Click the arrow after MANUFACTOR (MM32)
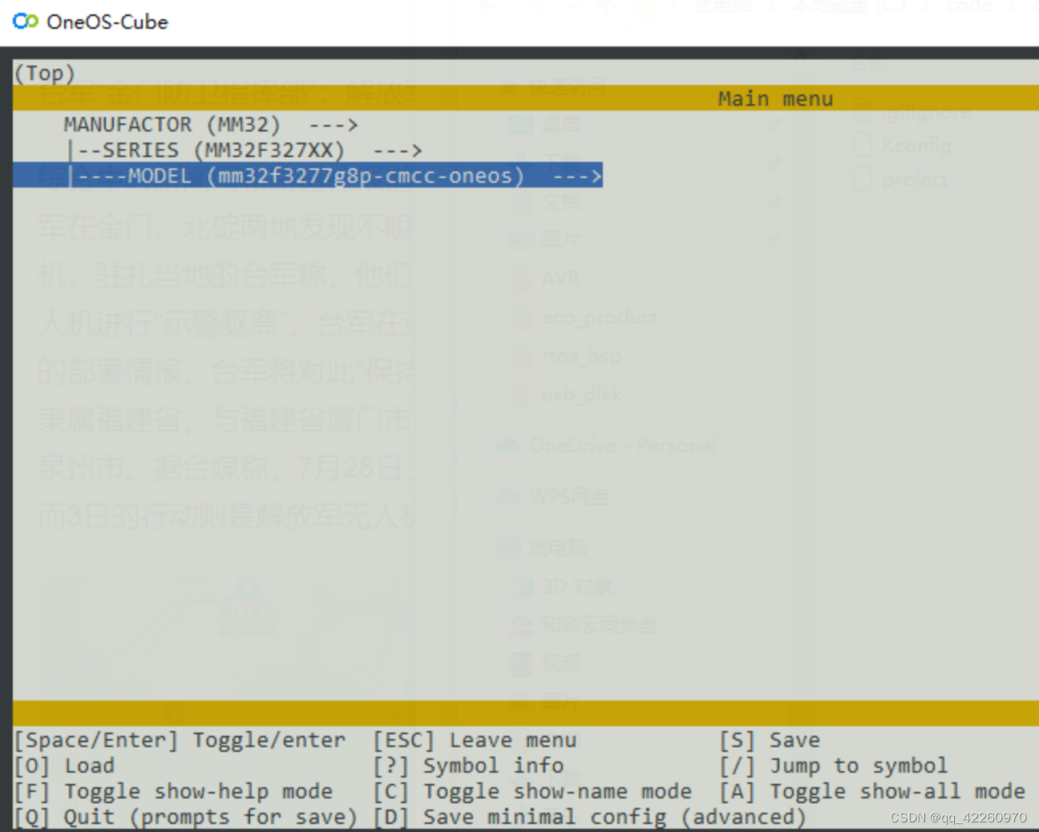The height and width of the screenshot is (832, 1039). point(334,125)
